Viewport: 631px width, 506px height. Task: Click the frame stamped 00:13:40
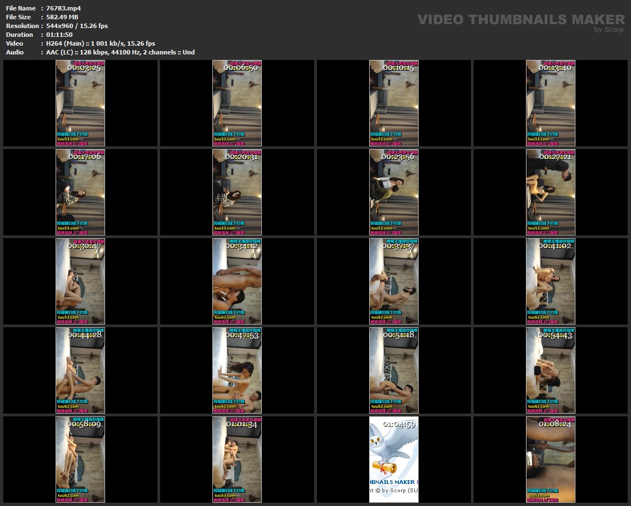[551, 103]
